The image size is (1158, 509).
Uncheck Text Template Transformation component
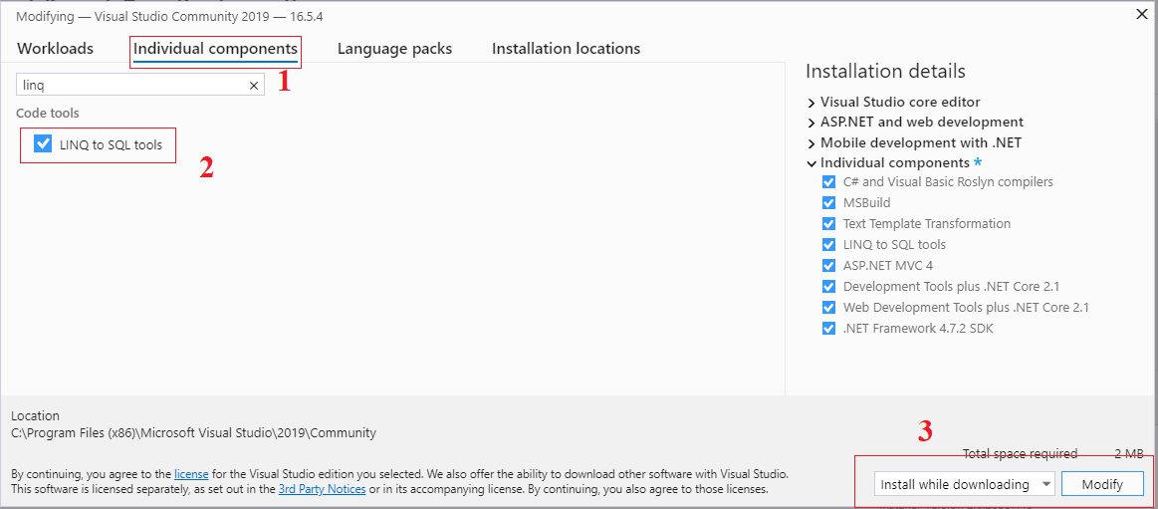[827, 223]
